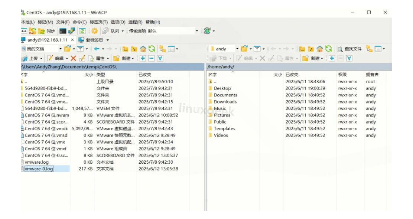Click the local 编辑 edit button
The width and height of the screenshot is (413, 219).
(56, 58)
